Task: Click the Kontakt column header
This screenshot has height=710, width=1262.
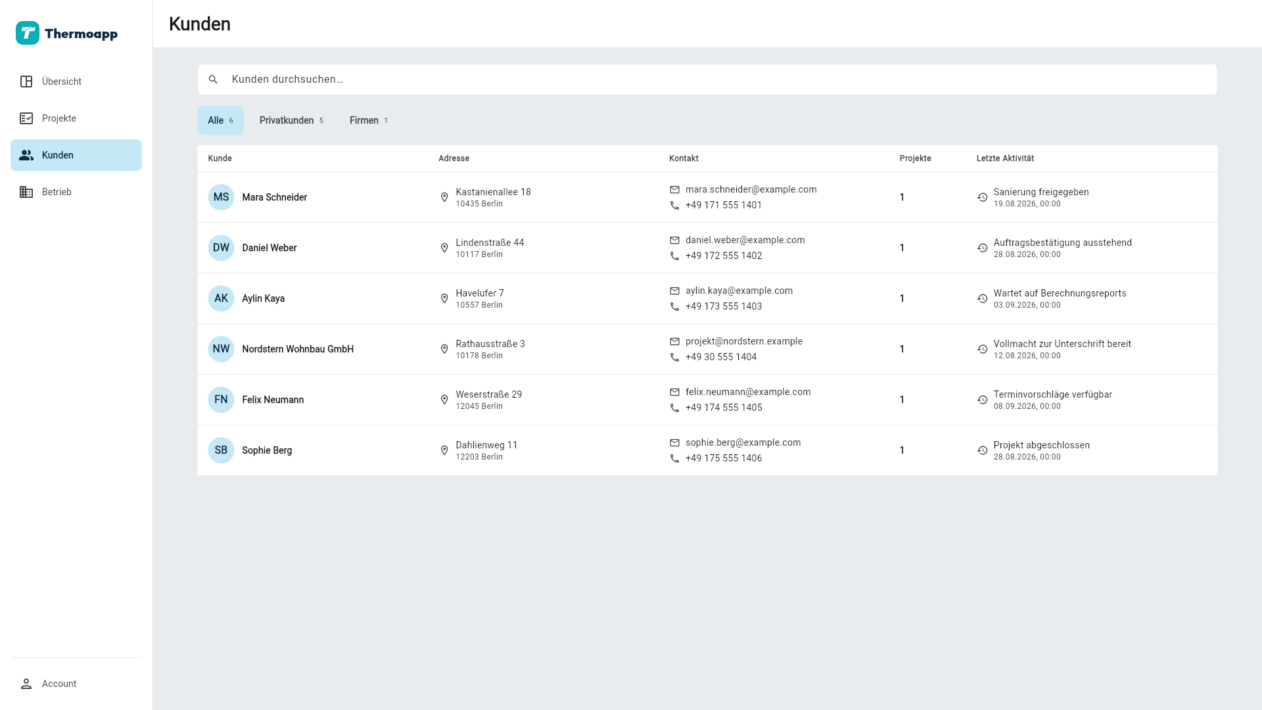Action: click(684, 158)
